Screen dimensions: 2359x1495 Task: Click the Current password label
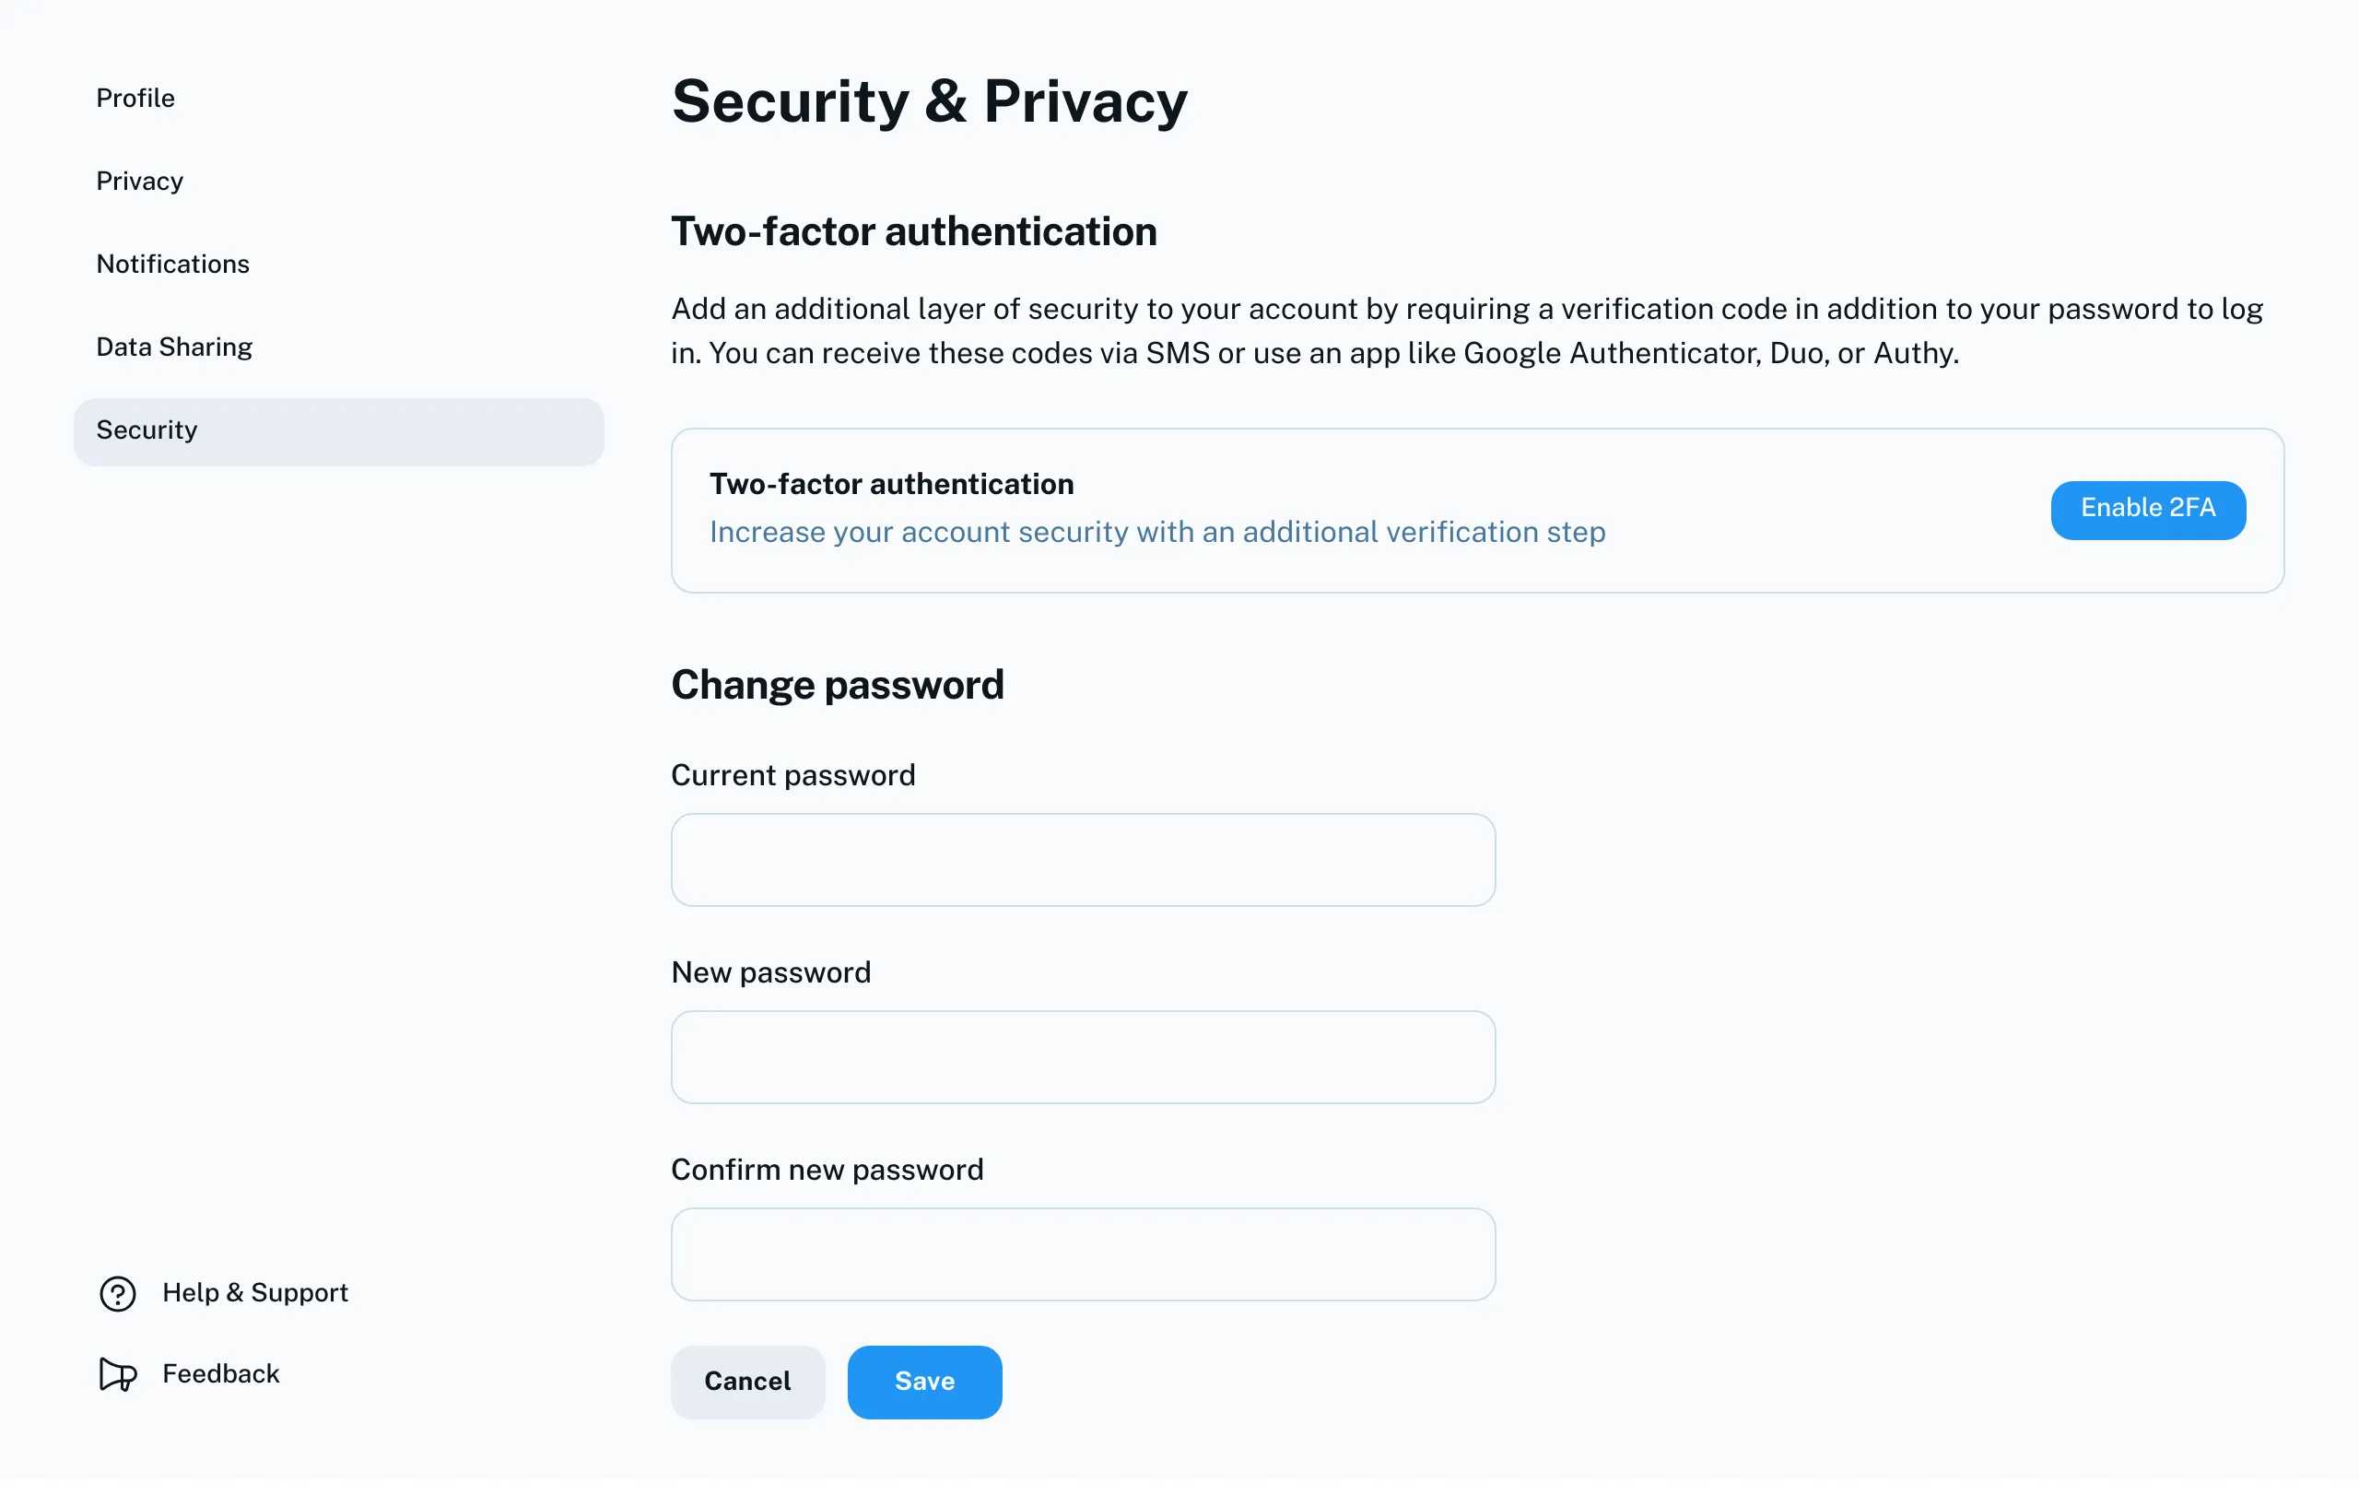click(x=792, y=775)
